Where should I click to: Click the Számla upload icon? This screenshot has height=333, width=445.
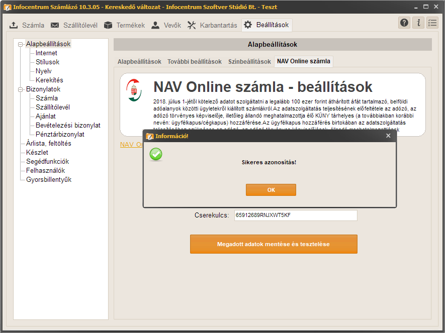[x=14, y=25]
